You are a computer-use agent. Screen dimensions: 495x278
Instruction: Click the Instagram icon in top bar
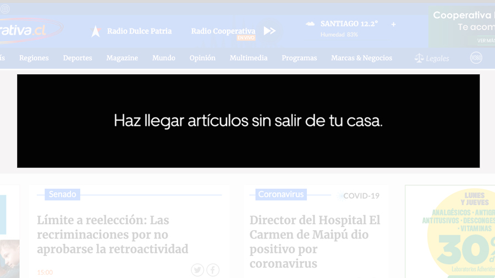tap(5, 9)
